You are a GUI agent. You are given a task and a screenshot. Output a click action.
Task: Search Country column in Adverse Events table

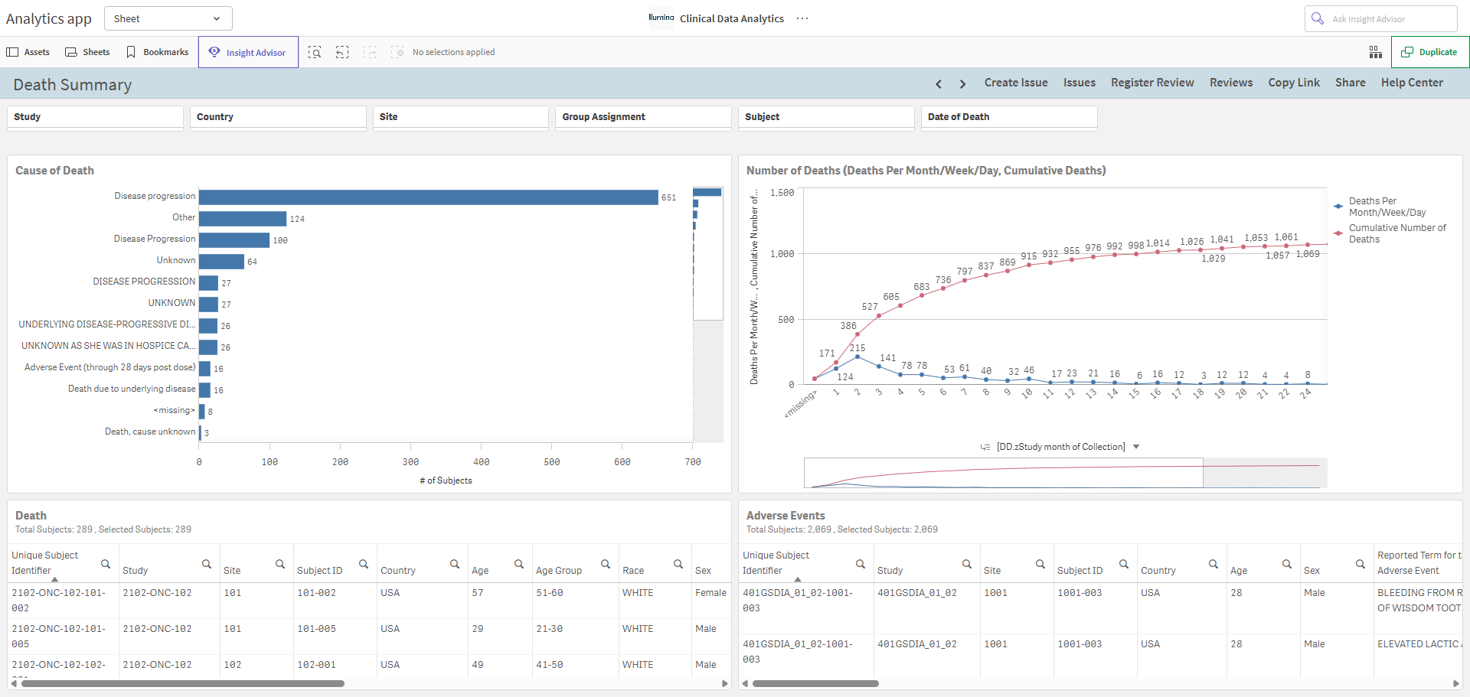coord(1214,564)
